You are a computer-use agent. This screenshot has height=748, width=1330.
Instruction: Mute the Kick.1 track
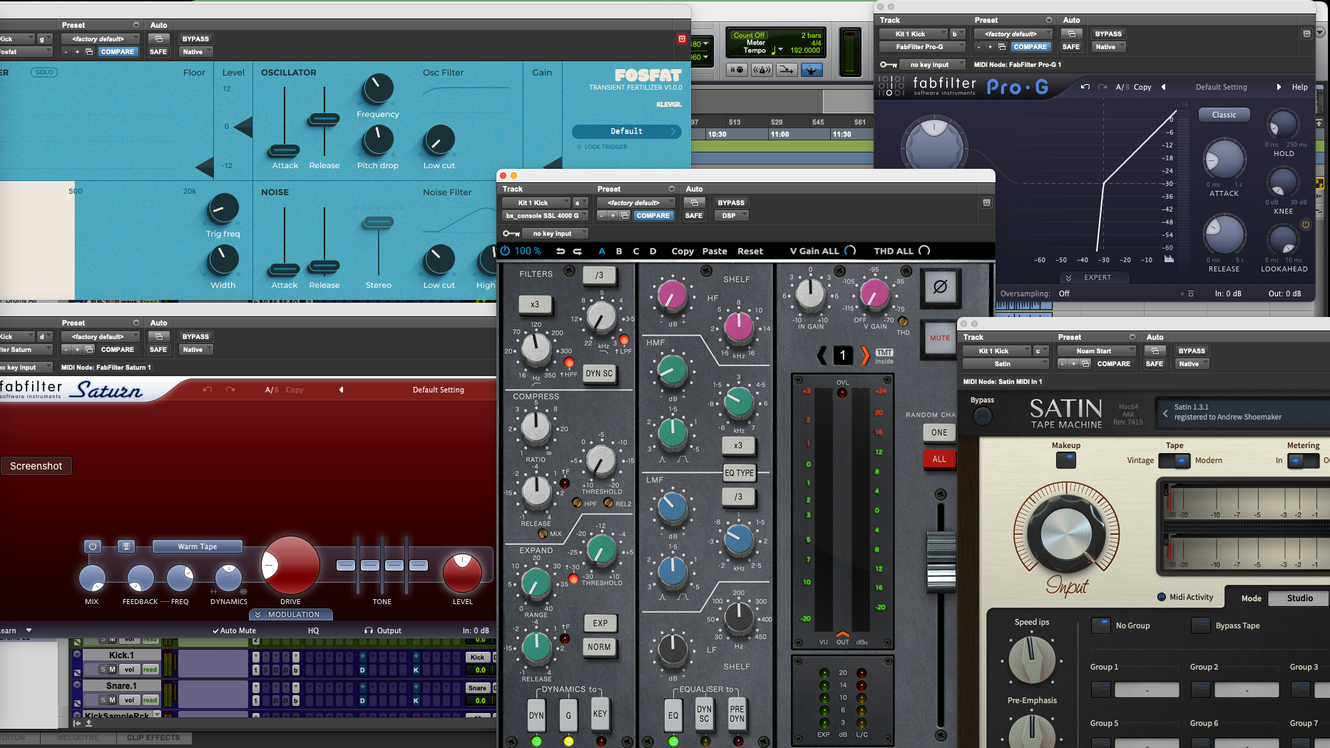tap(112, 670)
